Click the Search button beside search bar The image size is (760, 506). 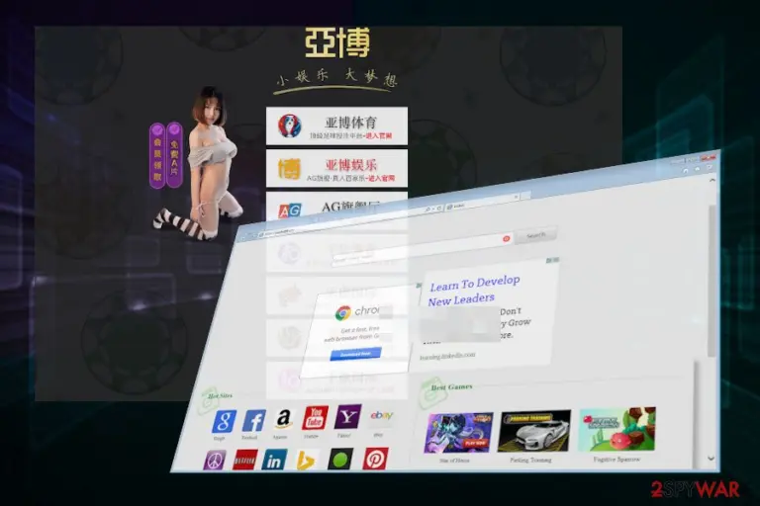coord(535,235)
